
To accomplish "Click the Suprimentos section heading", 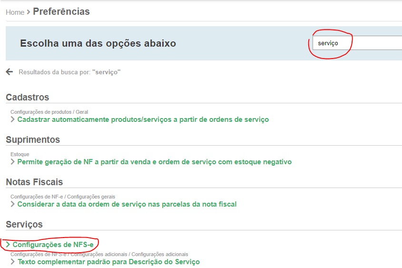I will click(x=33, y=139).
